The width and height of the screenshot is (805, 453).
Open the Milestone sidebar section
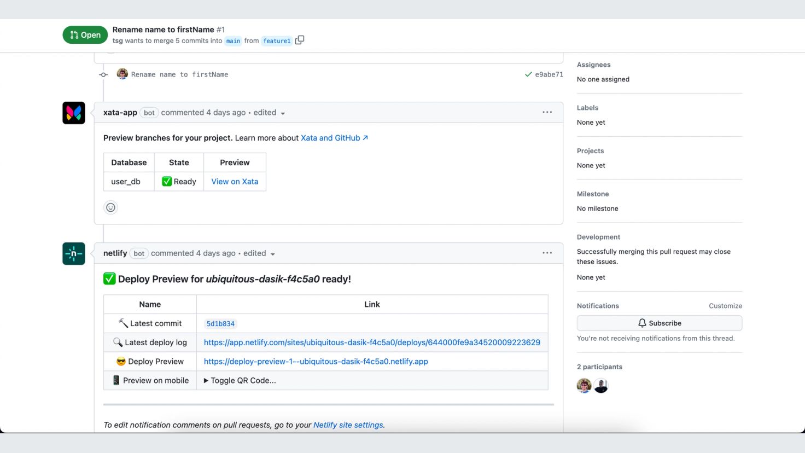(593, 194)
